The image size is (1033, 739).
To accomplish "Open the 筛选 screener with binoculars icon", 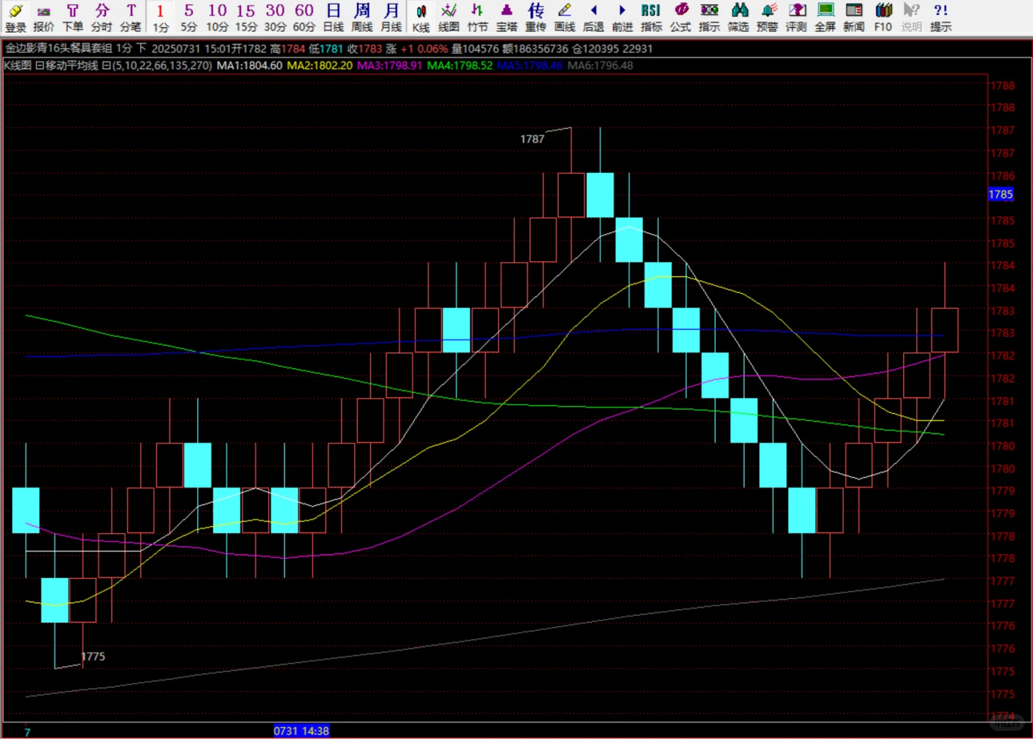I will coord(739,18).
